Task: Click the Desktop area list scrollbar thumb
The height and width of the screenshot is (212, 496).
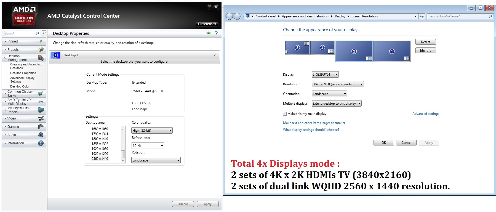Action: 123,154
